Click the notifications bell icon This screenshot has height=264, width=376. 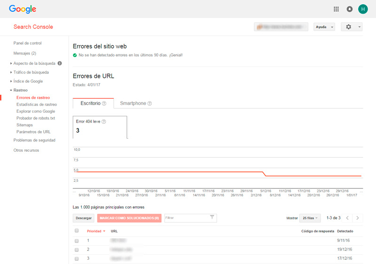tap(349, 9)
